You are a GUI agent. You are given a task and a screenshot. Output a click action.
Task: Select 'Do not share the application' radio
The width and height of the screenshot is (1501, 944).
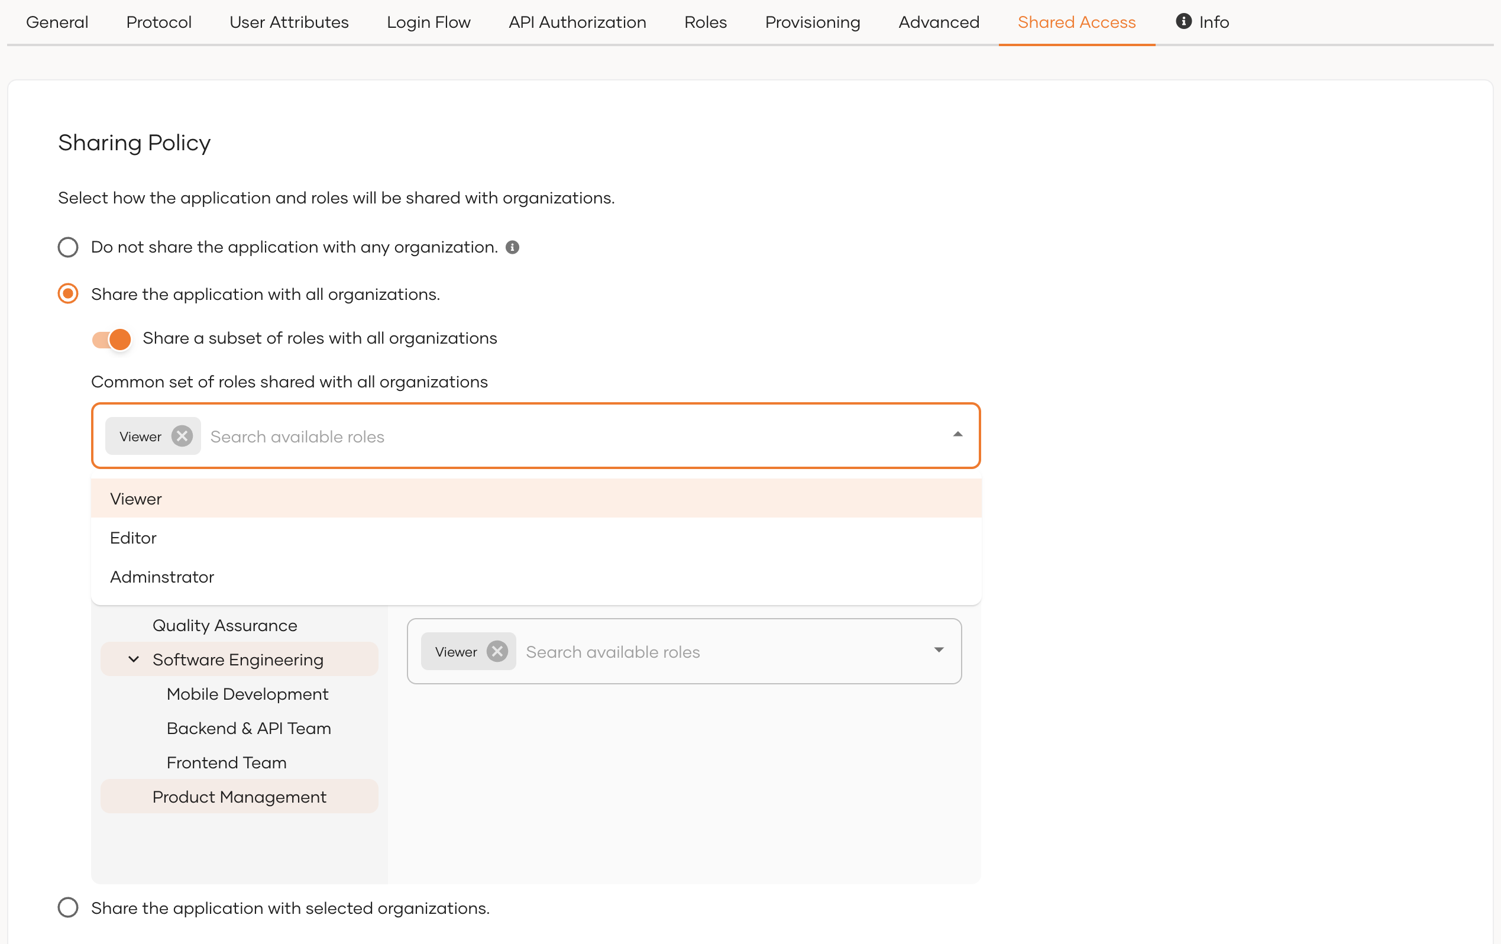pyautogui.click(x=68, y=248)
